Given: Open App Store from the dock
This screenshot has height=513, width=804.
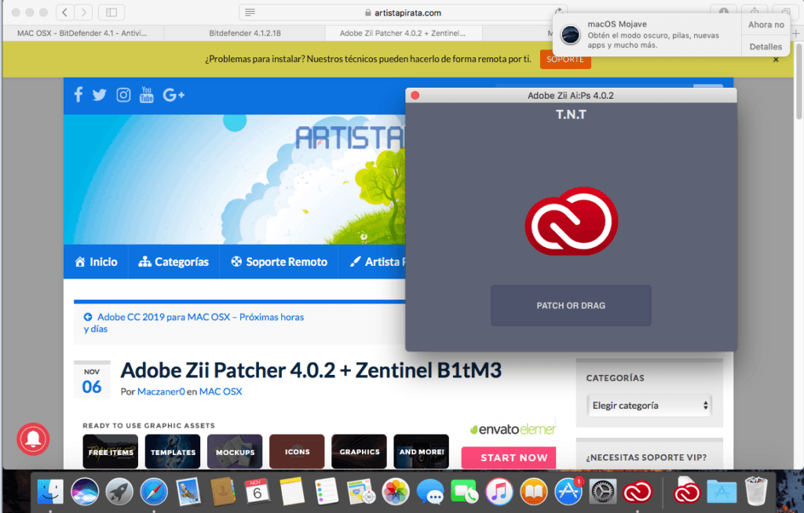Looking at the screenshot, I should click(568, 492).
